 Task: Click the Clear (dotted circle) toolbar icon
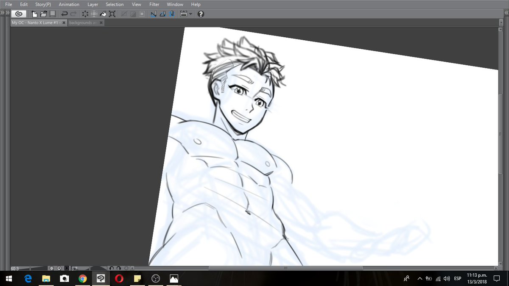click(x=85, y=14)
